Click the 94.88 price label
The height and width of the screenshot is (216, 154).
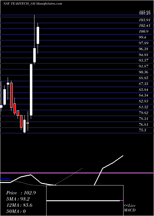(144, 55)
